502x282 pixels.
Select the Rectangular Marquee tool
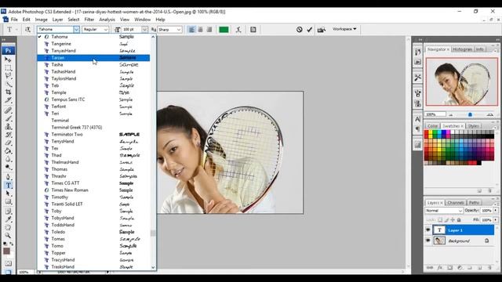click(x=8, y=68)
